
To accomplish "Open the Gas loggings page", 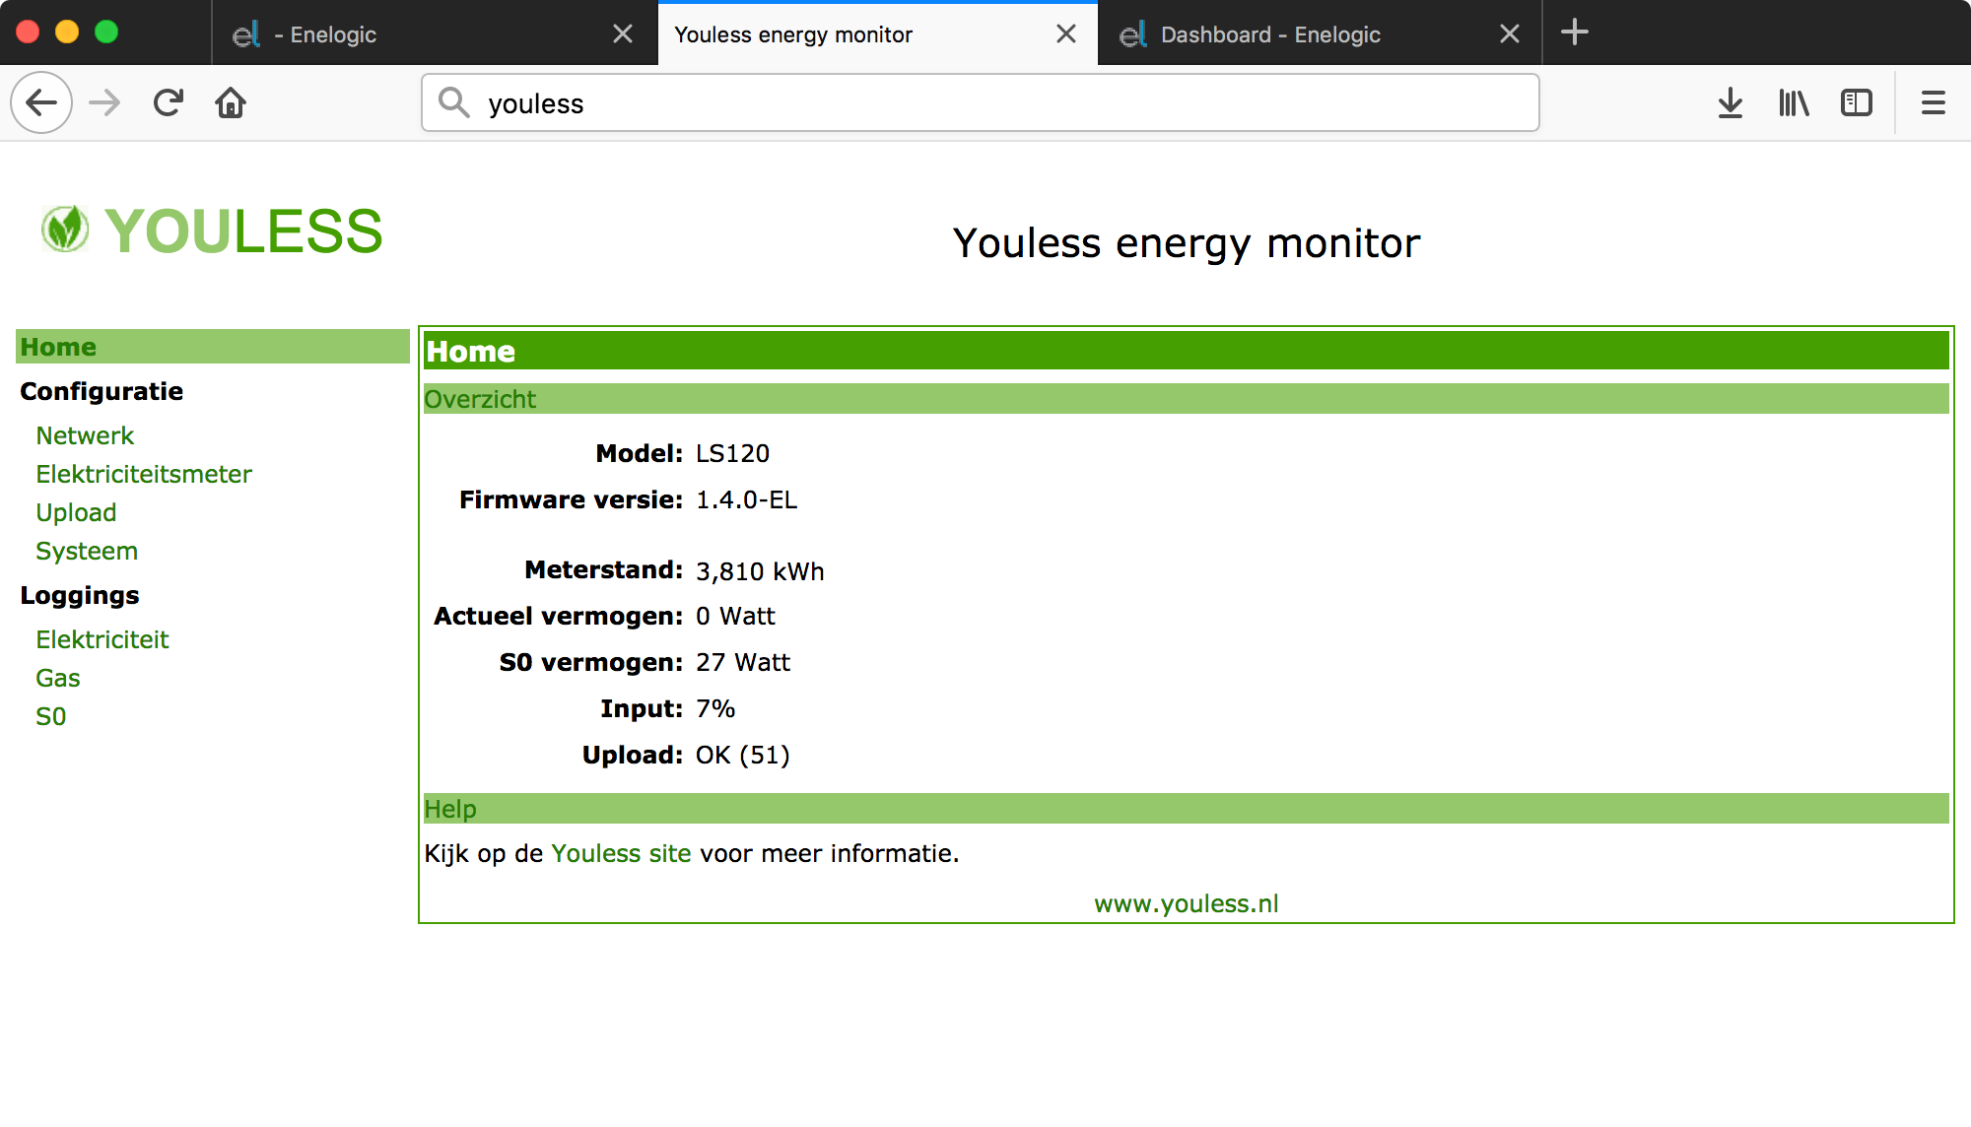I will [58, 678].
